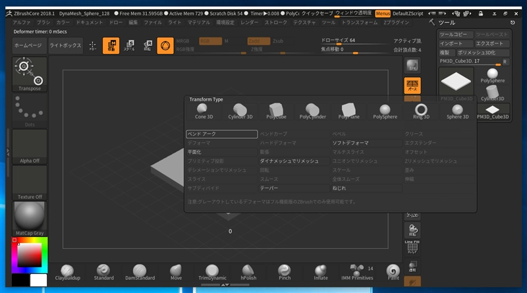527x293 pixels.
Task: Choose the ソフトデフォーマ deformer
Action: tap(367, 143)
